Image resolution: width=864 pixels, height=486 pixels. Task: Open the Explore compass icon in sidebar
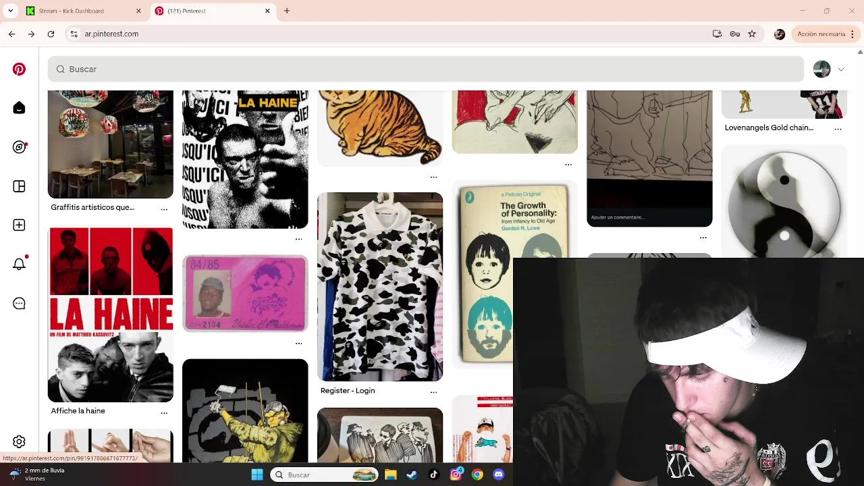coord(19,147)
